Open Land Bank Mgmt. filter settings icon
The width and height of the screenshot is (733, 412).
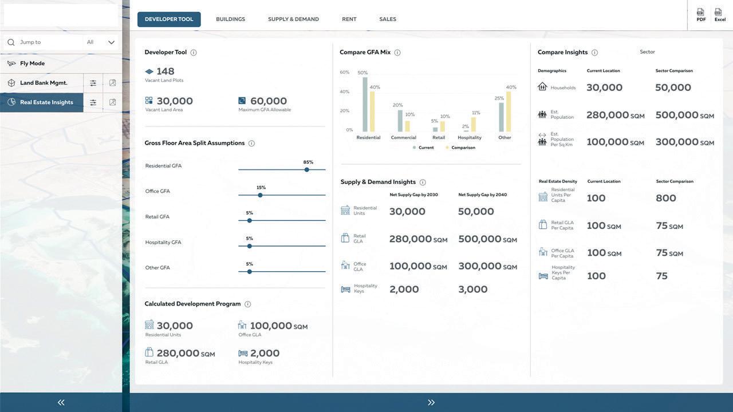93,83
